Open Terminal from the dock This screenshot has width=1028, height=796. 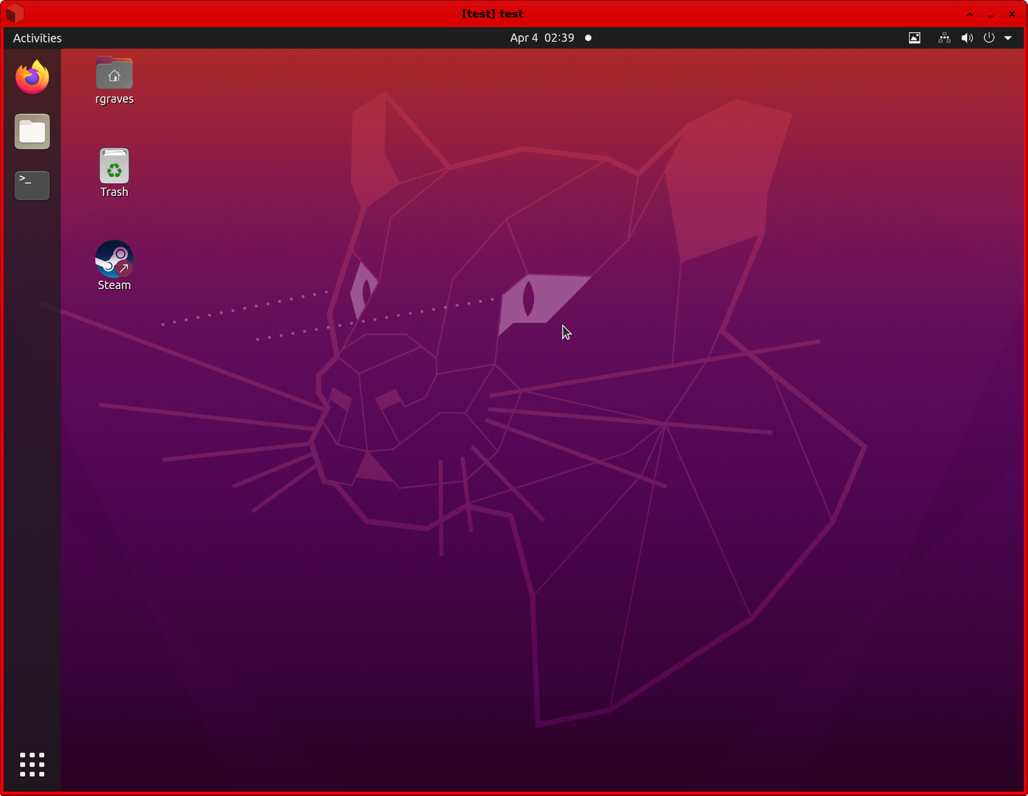pos(32,185)
